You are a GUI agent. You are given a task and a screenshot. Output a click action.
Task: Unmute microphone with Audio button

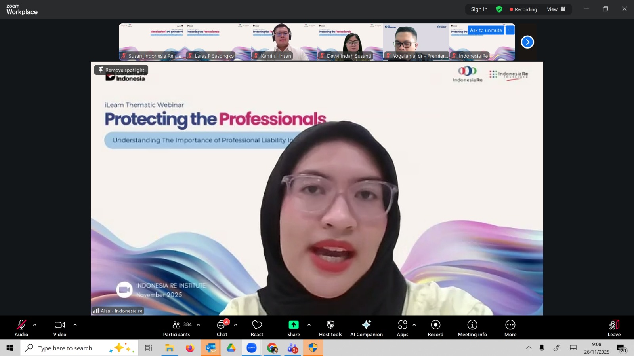pyautogui.click(x=21, y=328)
